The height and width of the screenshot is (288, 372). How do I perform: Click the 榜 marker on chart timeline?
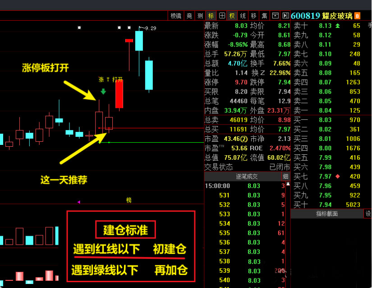click(129, 200)
